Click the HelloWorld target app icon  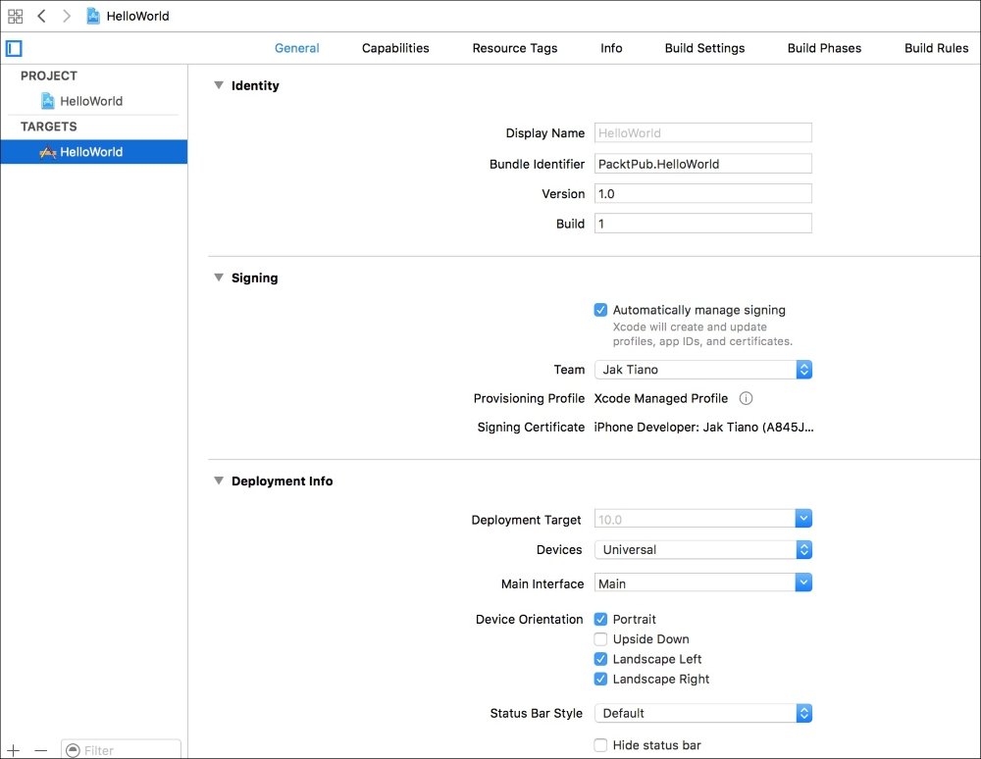tap(47, 152)
